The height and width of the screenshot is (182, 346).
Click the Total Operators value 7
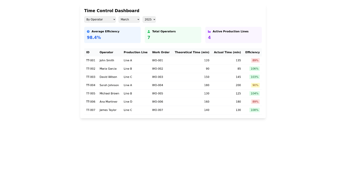(149, 37)
